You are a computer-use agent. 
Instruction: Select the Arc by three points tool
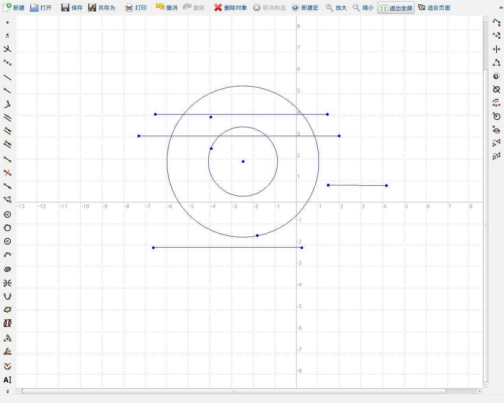(x=7, y=255)
